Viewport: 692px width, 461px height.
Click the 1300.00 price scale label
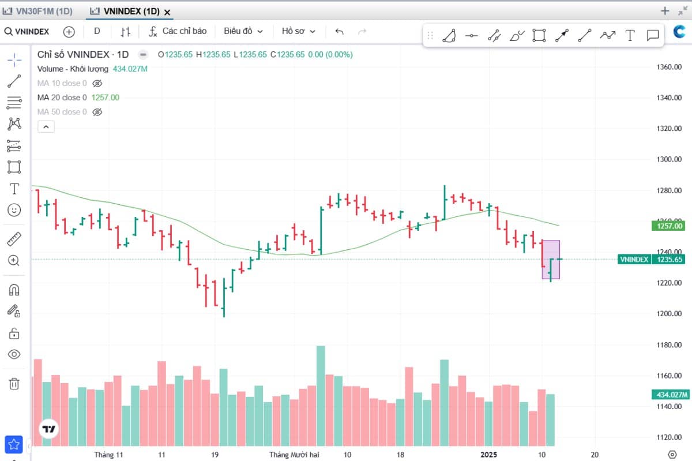pos(669,159)
